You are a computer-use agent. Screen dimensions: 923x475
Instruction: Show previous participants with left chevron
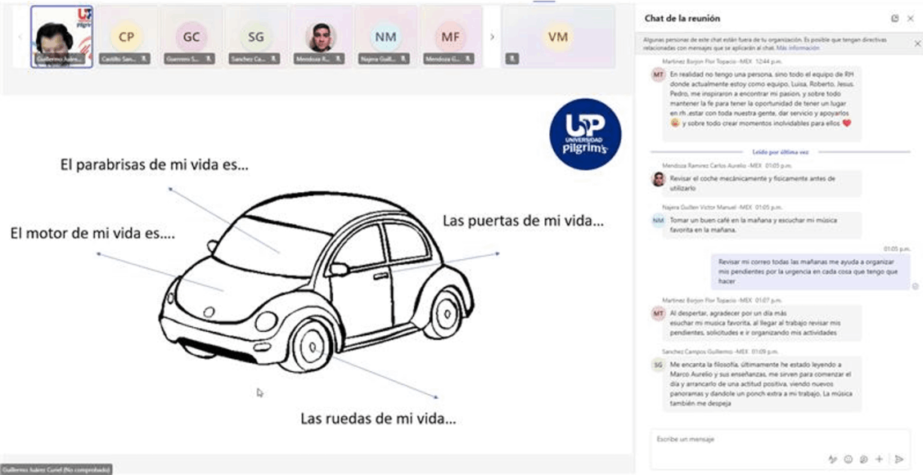click(x=20, y=37)
